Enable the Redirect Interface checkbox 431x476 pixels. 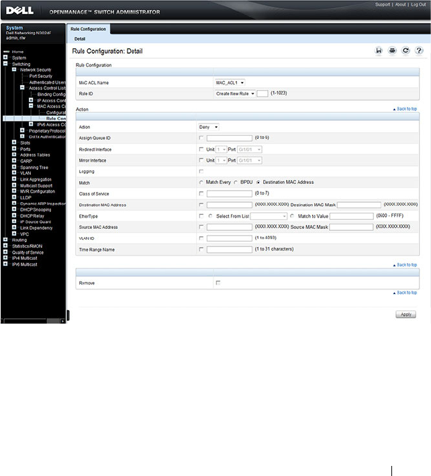click(x=201, y=149)
